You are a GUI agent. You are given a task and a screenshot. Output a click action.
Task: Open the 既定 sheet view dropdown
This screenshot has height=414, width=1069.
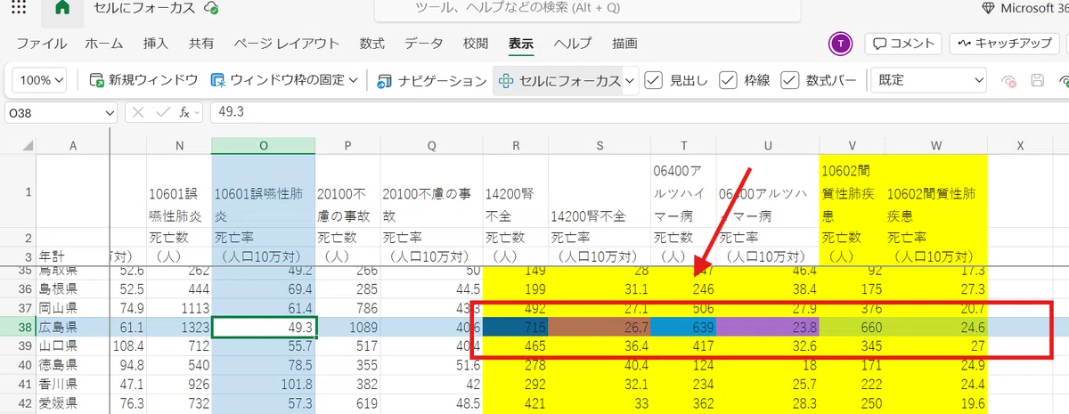(x=928, y=80)
